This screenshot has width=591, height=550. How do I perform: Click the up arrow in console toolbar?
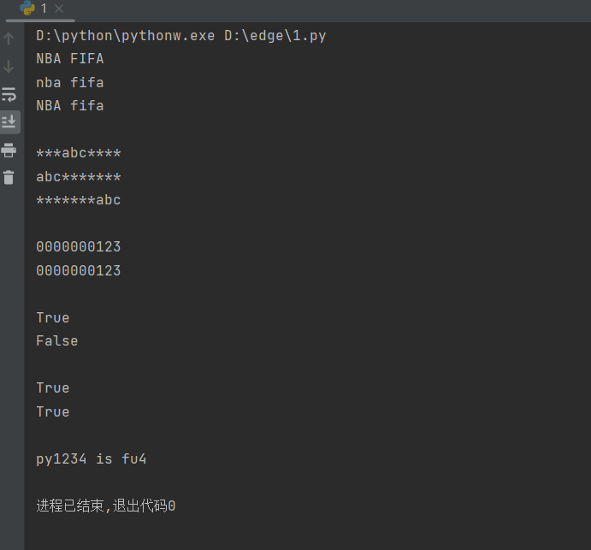coord(9,38)
